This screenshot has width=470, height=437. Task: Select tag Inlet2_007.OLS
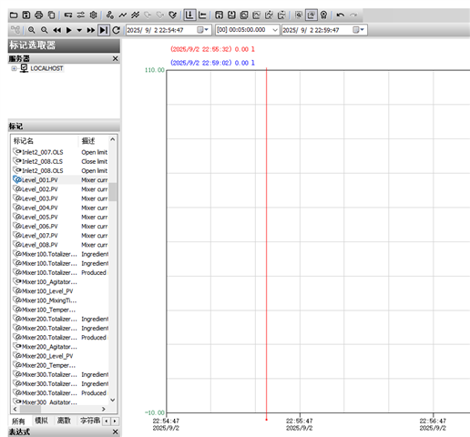tap(43, 152)
